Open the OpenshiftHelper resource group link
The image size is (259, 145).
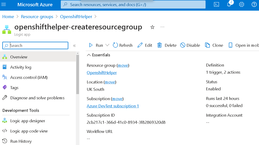tap(102, 73)
